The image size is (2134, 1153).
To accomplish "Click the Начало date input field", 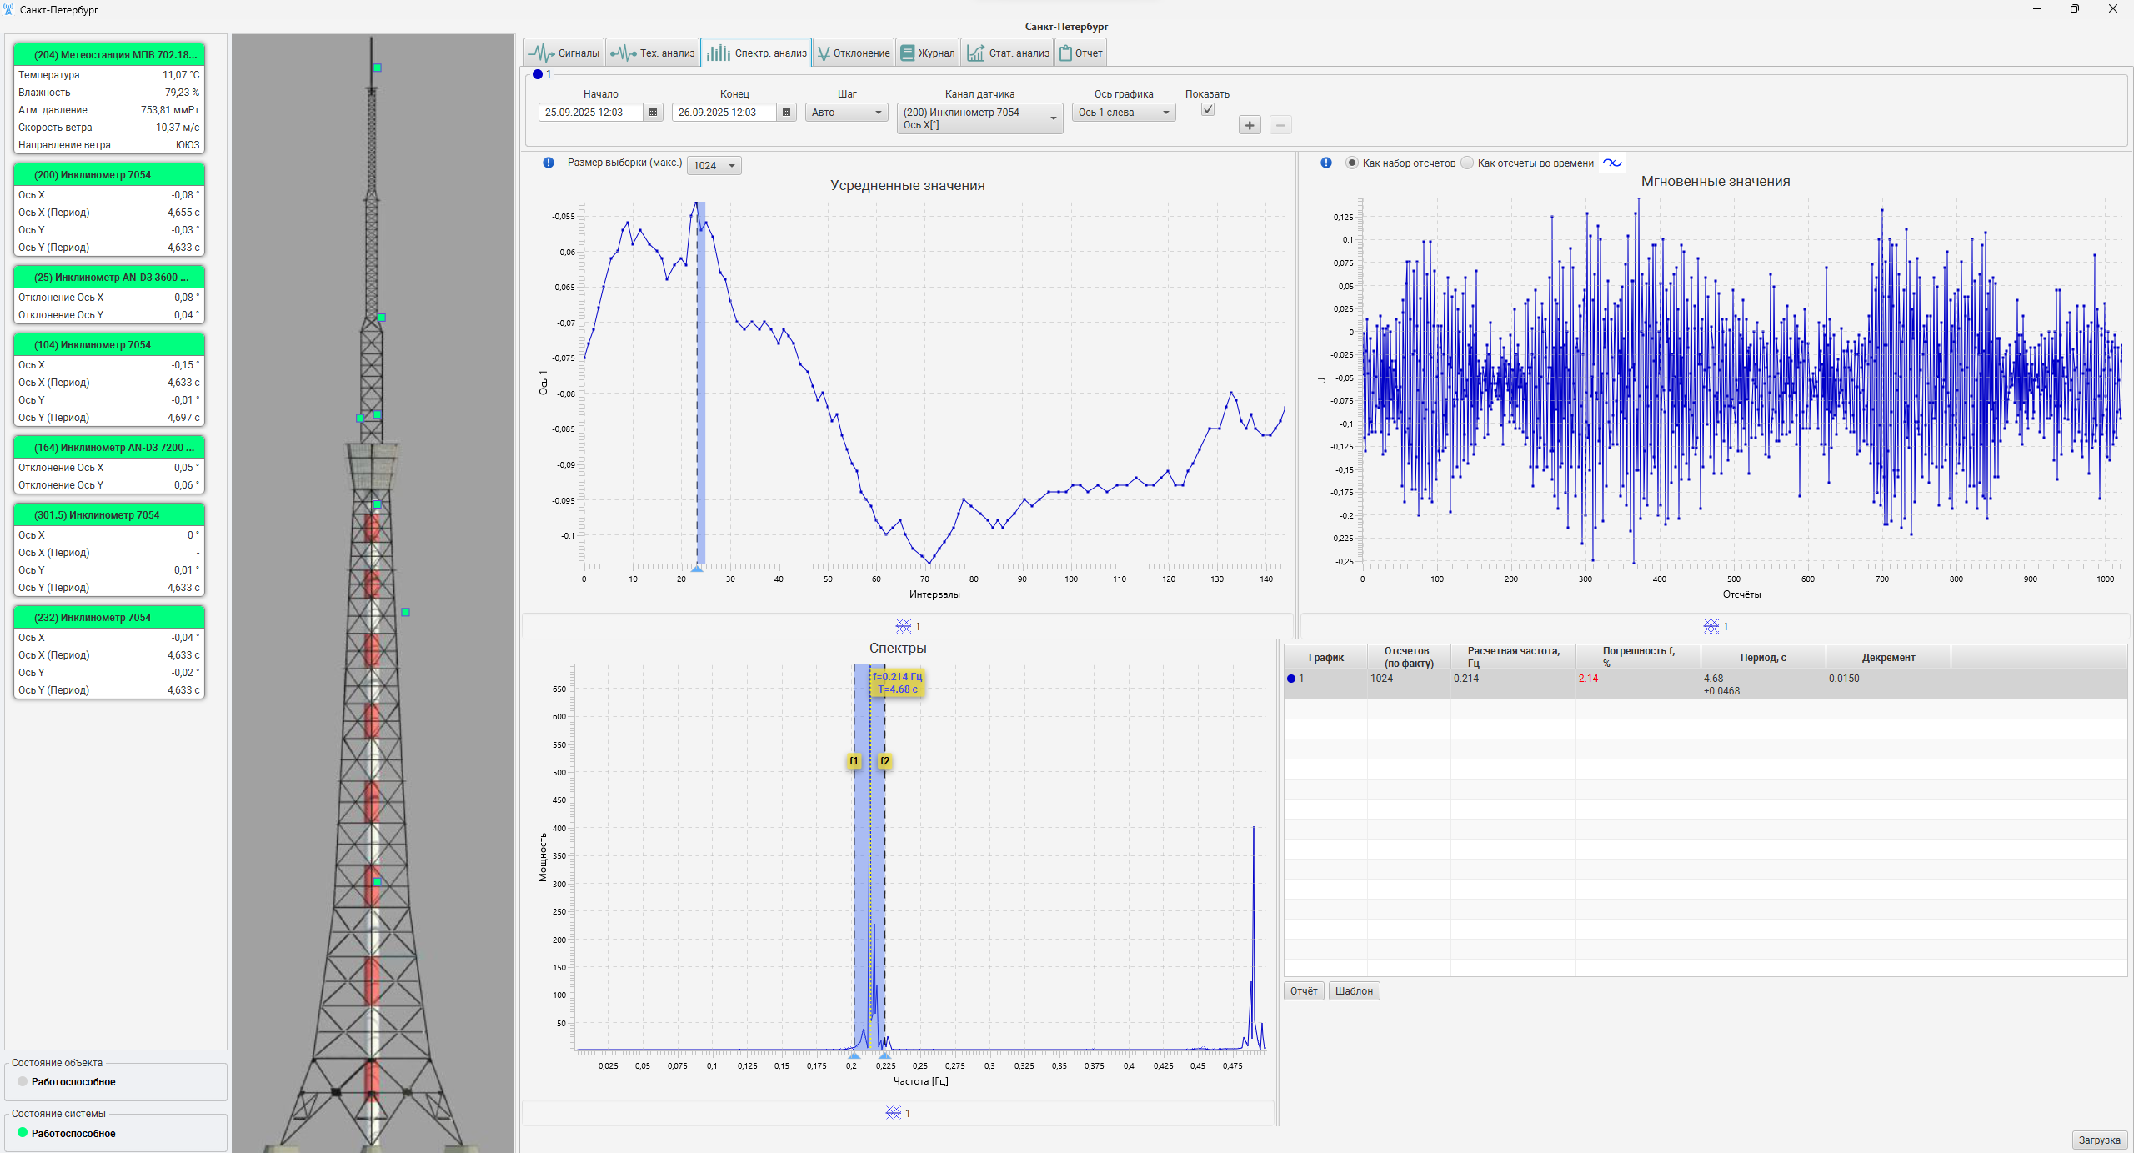I will [590, 113].
